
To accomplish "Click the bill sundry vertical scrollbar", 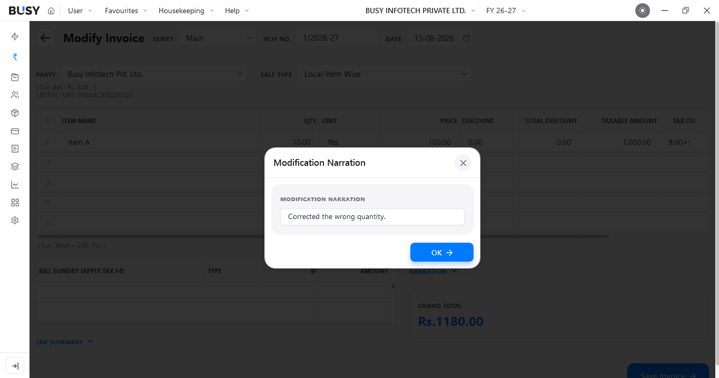I will (392, 286).
